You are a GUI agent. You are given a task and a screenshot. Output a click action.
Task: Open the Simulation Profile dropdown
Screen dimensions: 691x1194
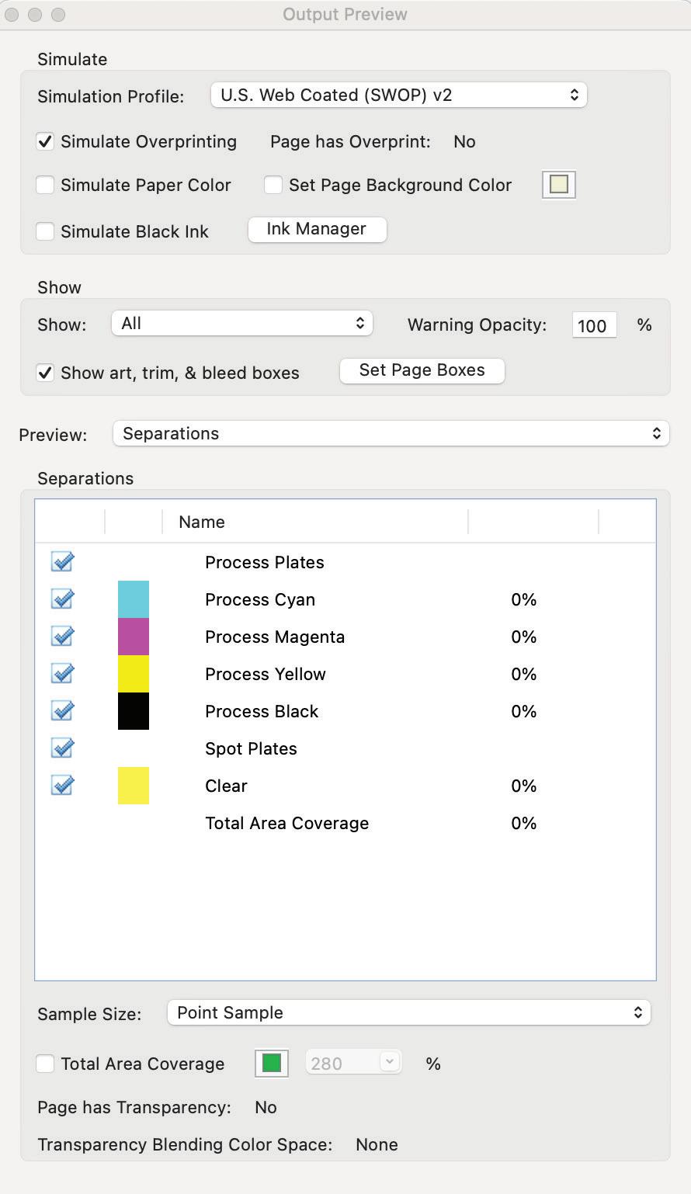[x=398, y=95]
